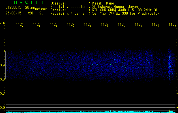Click the 0.6 frequency axis label
This screenshot has width=178, height=113.
pos(2,107)
